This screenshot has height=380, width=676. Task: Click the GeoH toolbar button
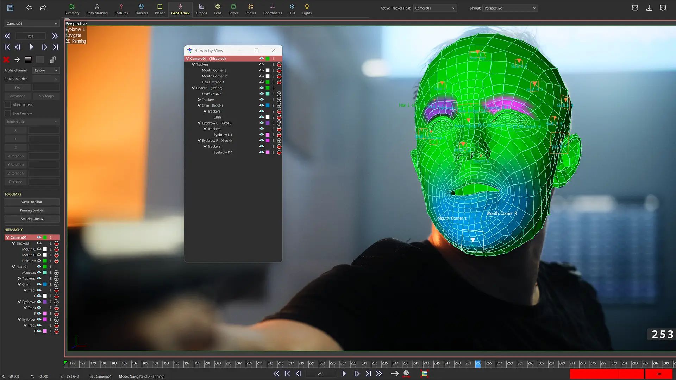tap(32, 202)
